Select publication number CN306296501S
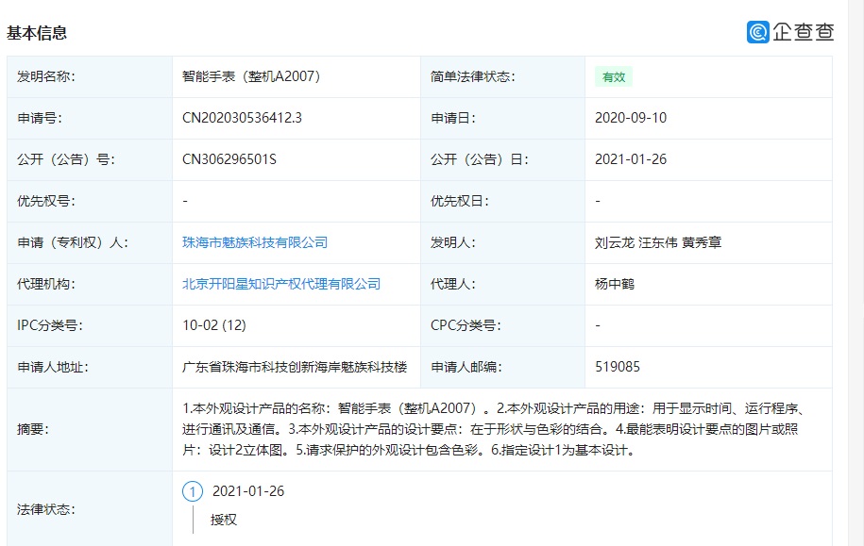 (x=229, y=159)
